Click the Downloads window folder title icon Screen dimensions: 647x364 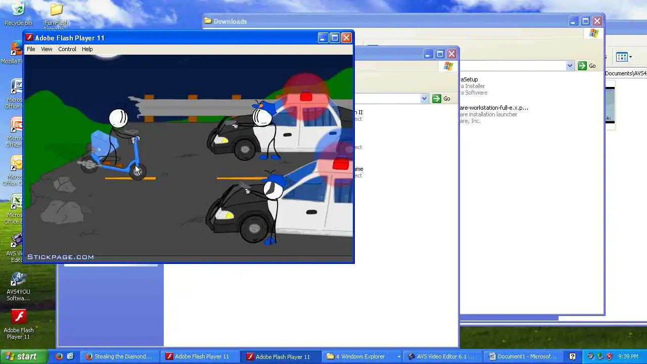tap(208, 21)
